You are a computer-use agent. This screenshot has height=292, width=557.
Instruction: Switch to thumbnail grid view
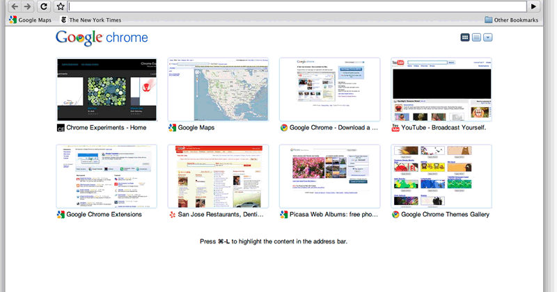point(465,38)
